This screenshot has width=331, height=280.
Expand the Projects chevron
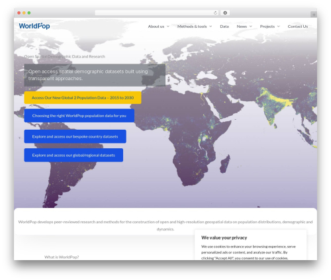pos(279,26)
